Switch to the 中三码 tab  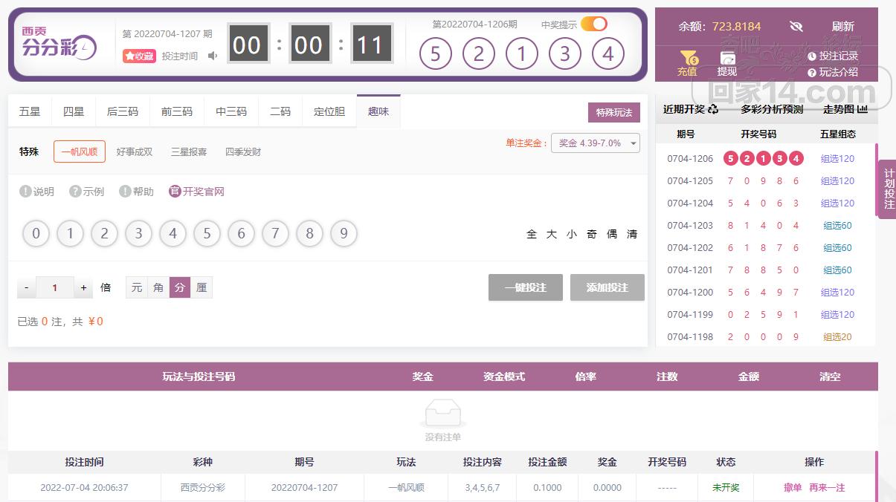tap(231, 111)
